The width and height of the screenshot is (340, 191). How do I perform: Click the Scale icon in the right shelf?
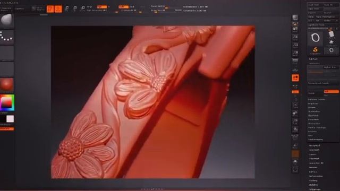pyautogui.click(x=295, y=121)
